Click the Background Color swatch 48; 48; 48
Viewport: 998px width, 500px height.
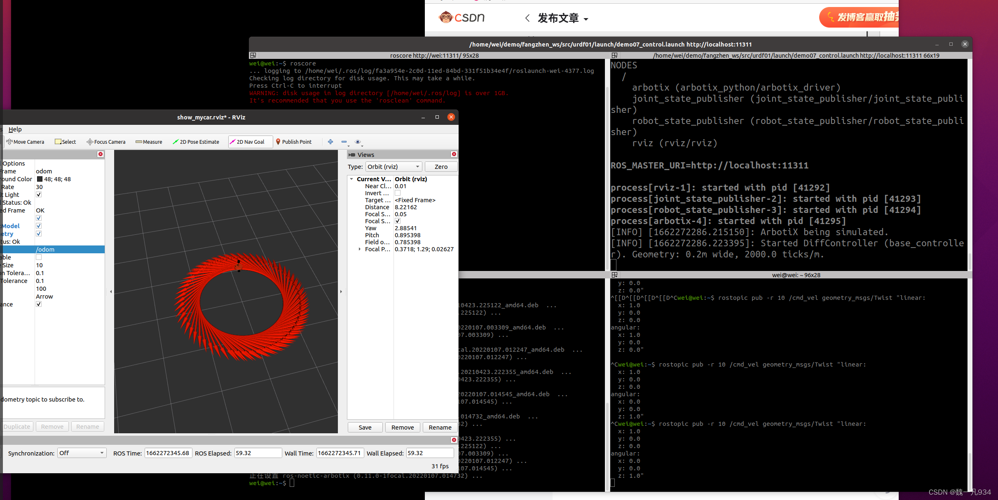pos(40,179)
